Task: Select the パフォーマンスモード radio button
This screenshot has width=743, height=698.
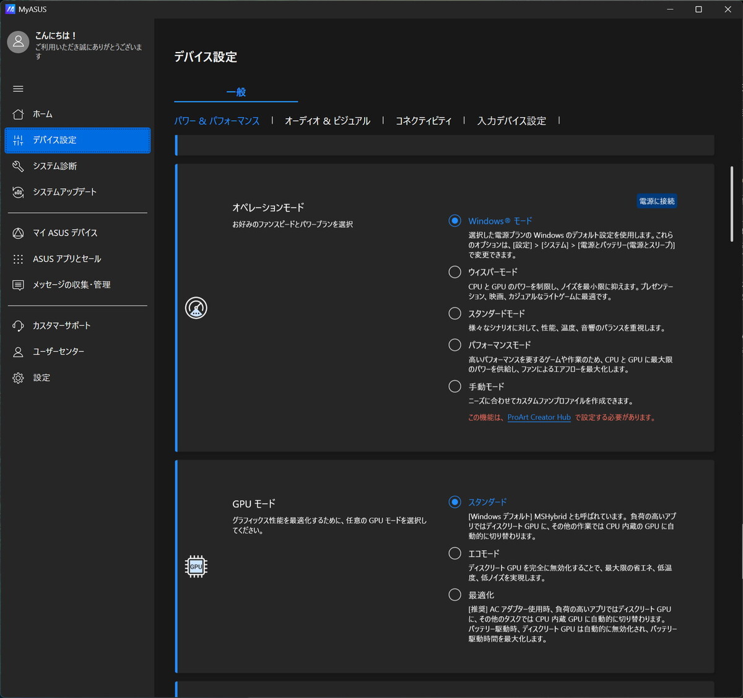Action: click(455, 345)
